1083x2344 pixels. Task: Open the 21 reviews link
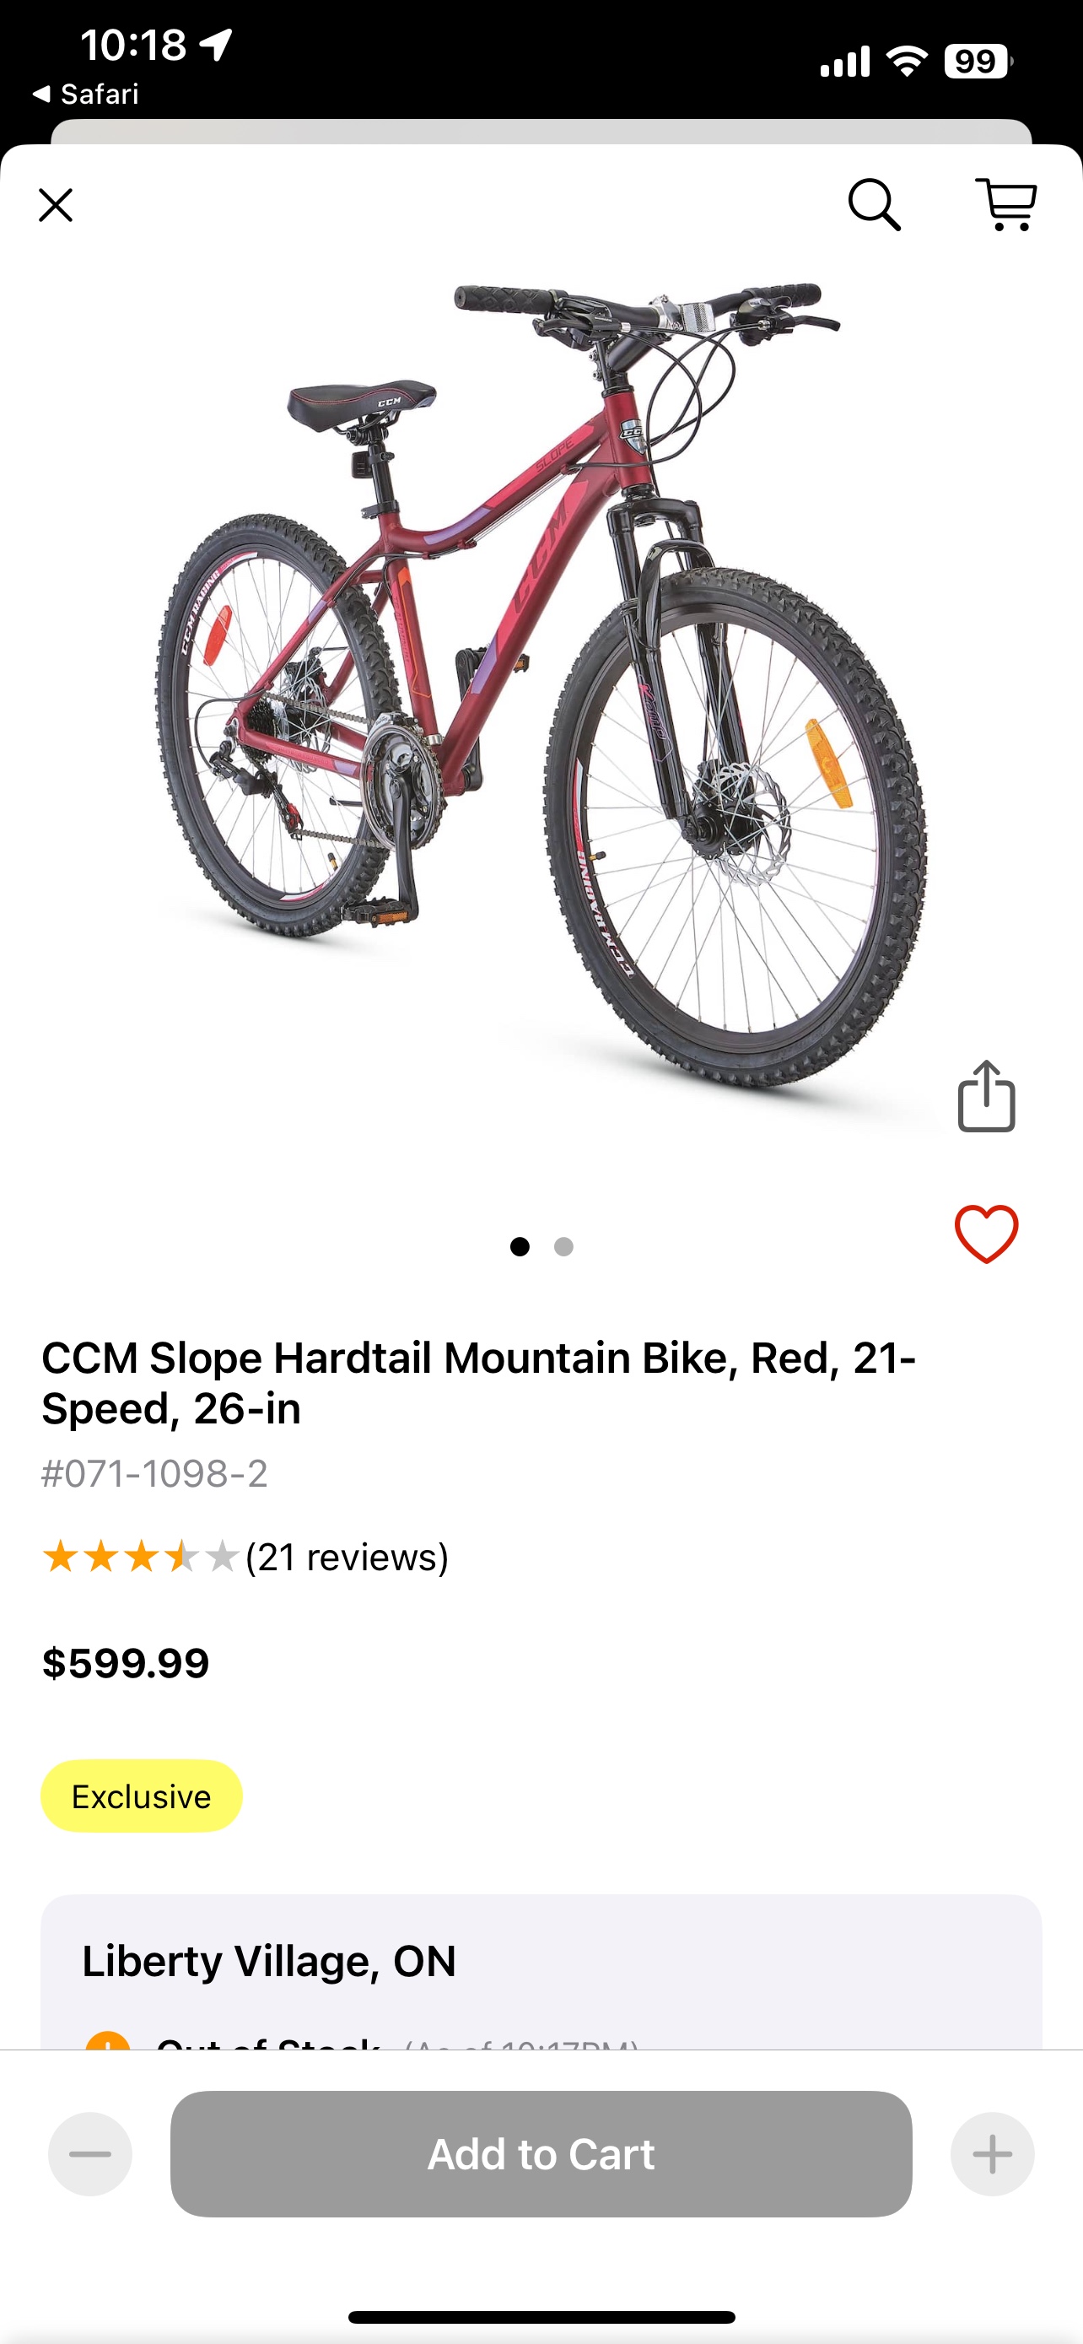348,1557
